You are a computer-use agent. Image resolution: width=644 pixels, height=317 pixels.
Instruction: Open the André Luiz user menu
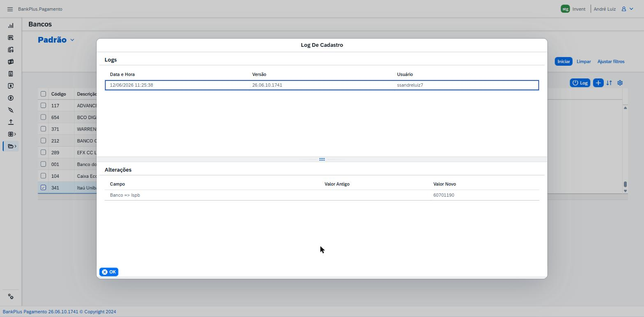click(x=614, y=9)
